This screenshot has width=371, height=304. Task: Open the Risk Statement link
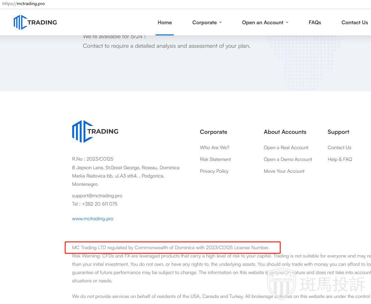tap(215, 159)
